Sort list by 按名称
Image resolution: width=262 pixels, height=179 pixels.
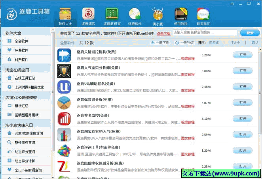pyautogui.click(x=213, y=43)
